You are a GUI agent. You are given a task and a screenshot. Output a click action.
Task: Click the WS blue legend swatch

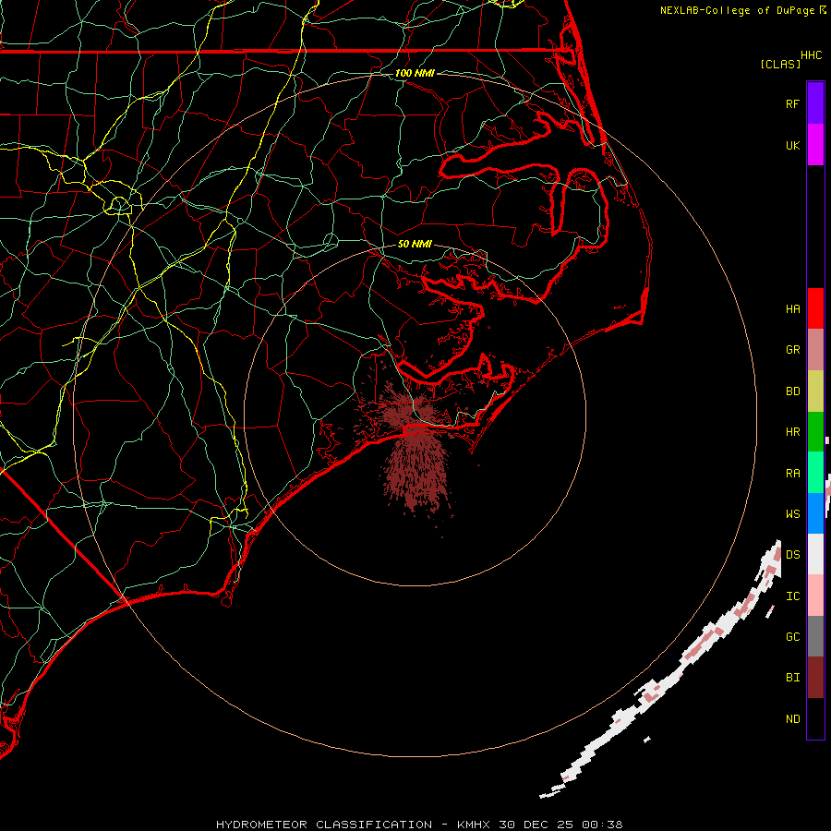pyautogui.click(x=815, y=513)
